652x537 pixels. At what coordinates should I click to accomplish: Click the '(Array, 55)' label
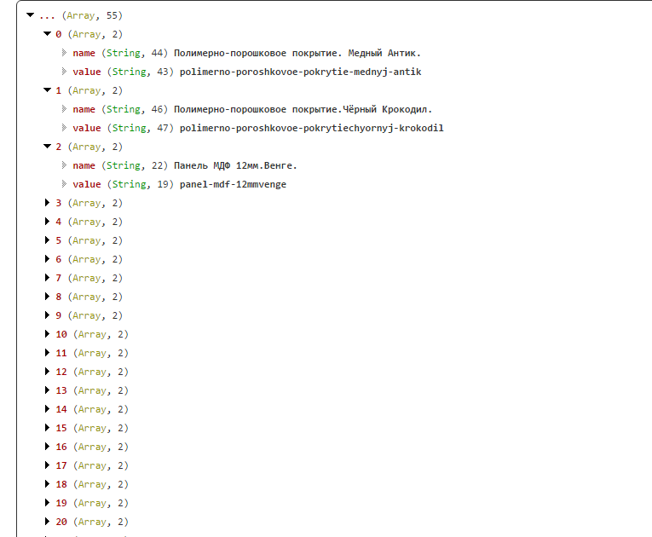click(92, 15)
